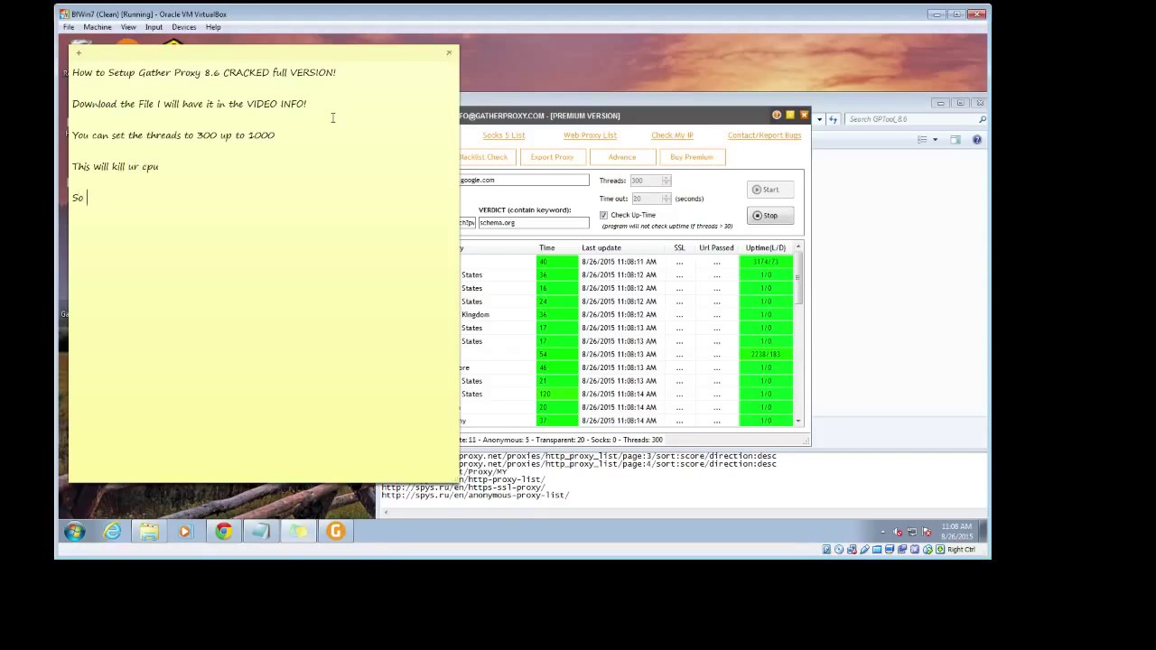1156x650 pixels.
Task: Open the VirtualBox Input menu
Action: click(x=154, y=27)
